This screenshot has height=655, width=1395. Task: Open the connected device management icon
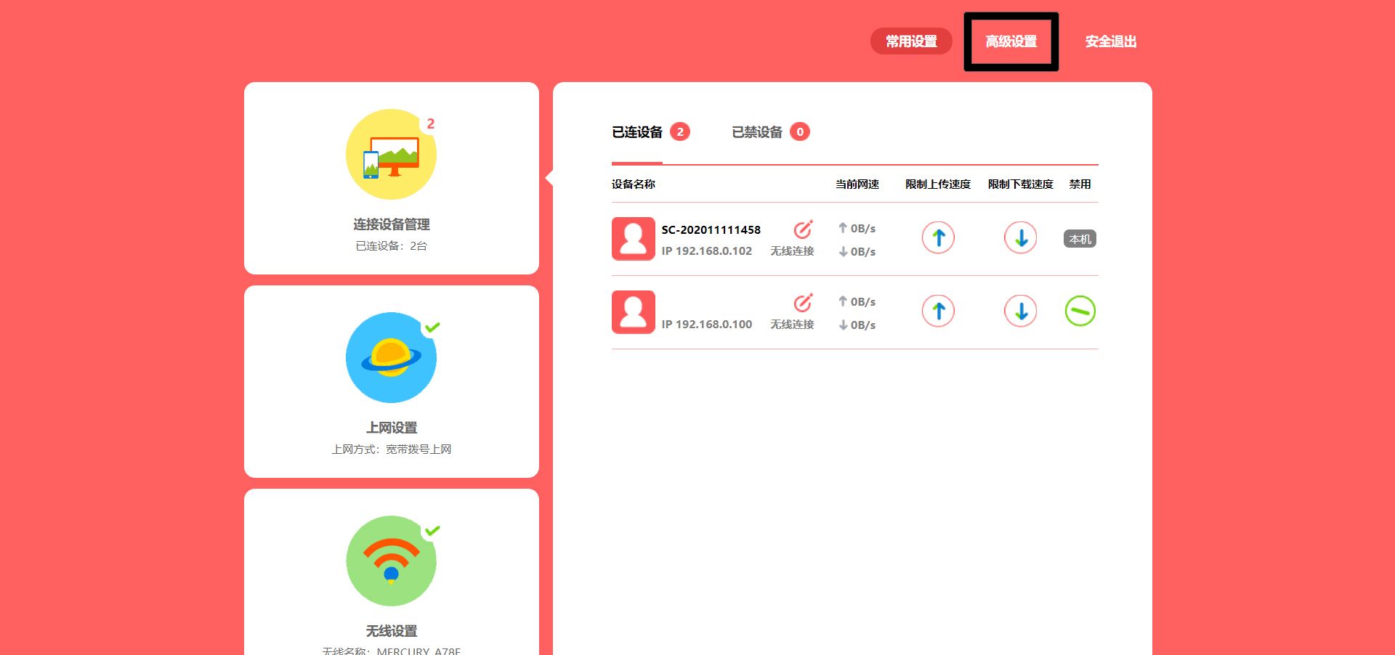pyautogui.click(x=391, y=155)
